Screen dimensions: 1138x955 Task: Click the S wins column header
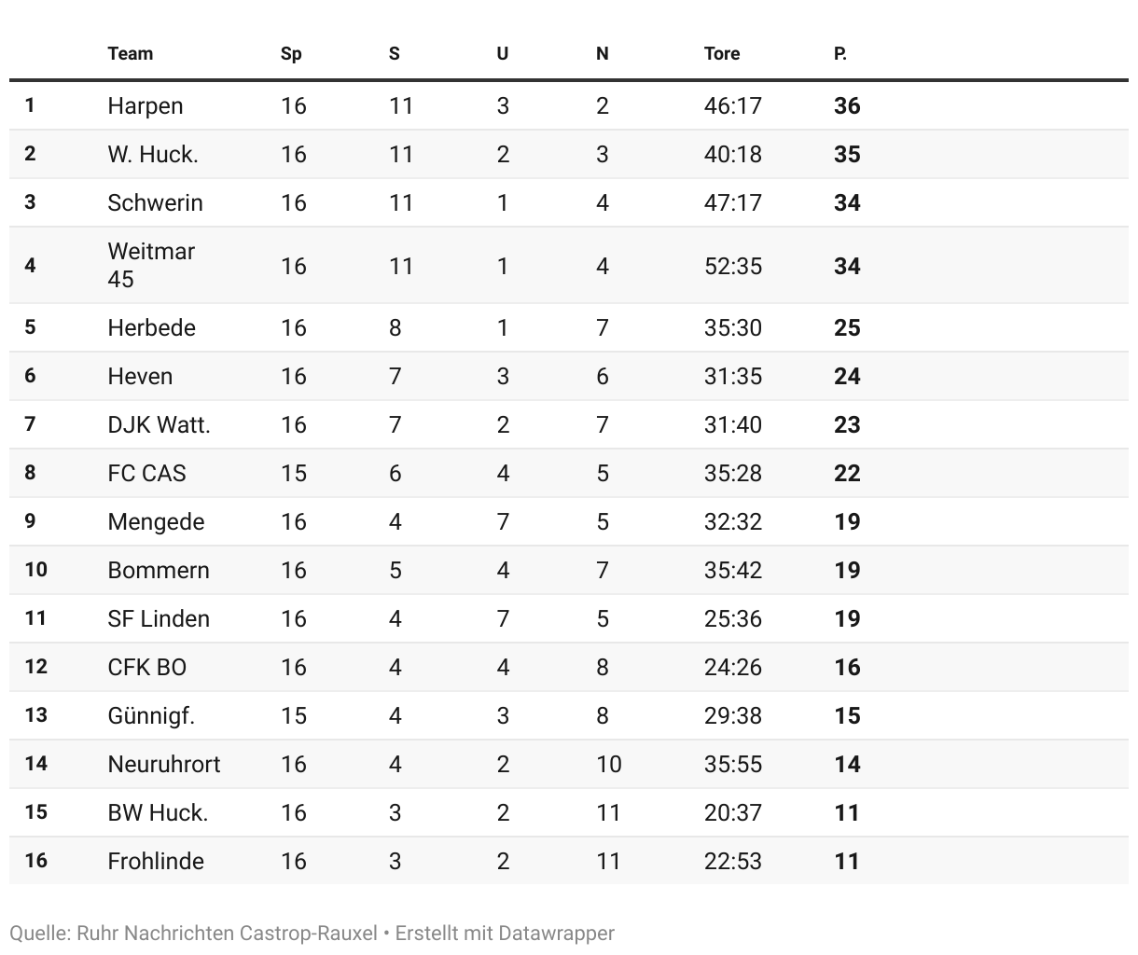pos(394,53)
